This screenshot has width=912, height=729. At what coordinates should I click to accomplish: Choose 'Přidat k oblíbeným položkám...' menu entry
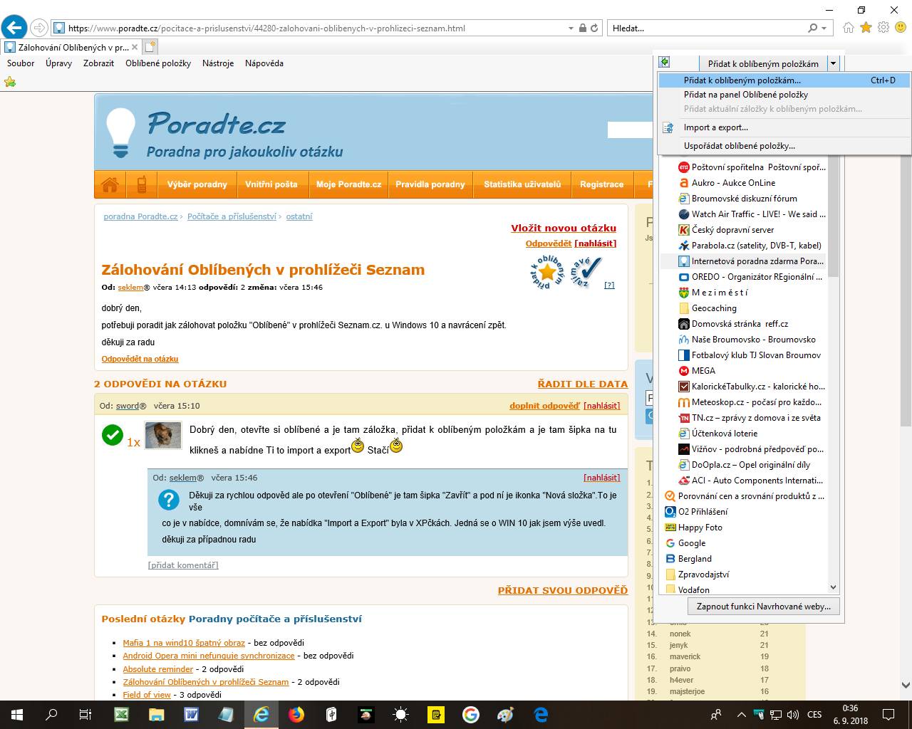point(784,80)
